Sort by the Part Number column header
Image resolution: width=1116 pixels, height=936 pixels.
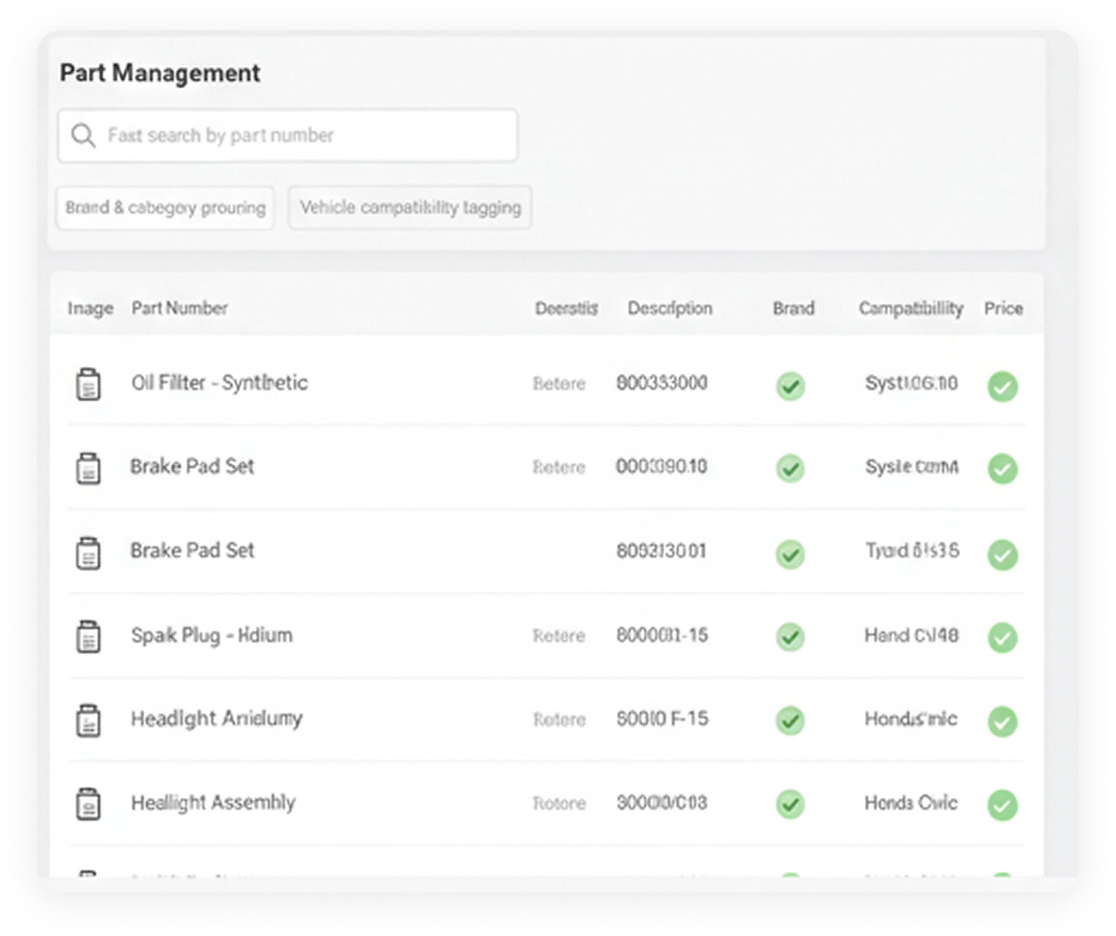click(x=179, y=308)
